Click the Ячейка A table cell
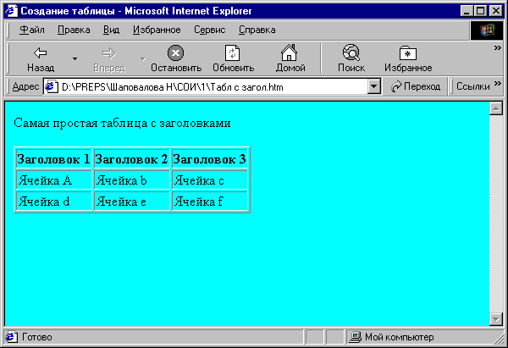Screen dimensions: 508x348 click(x=54, y=180)
